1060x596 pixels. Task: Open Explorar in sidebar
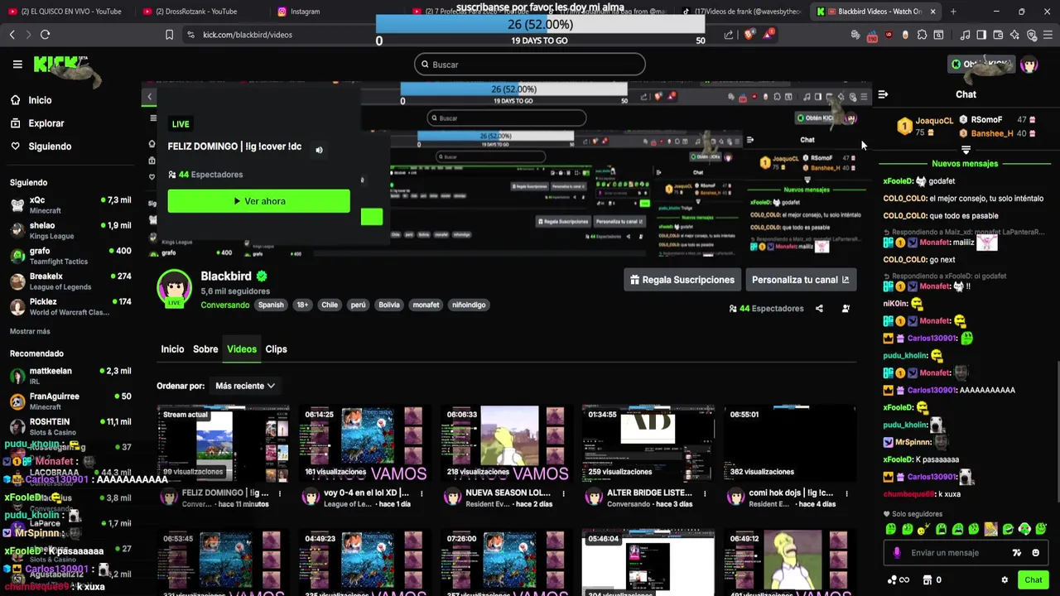tap(37, 123)
